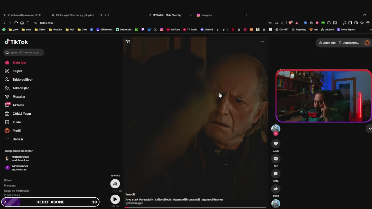Viewport: 372px width, 209px height.
Task: Expand the Program footer section
Action: coord(10,185)
